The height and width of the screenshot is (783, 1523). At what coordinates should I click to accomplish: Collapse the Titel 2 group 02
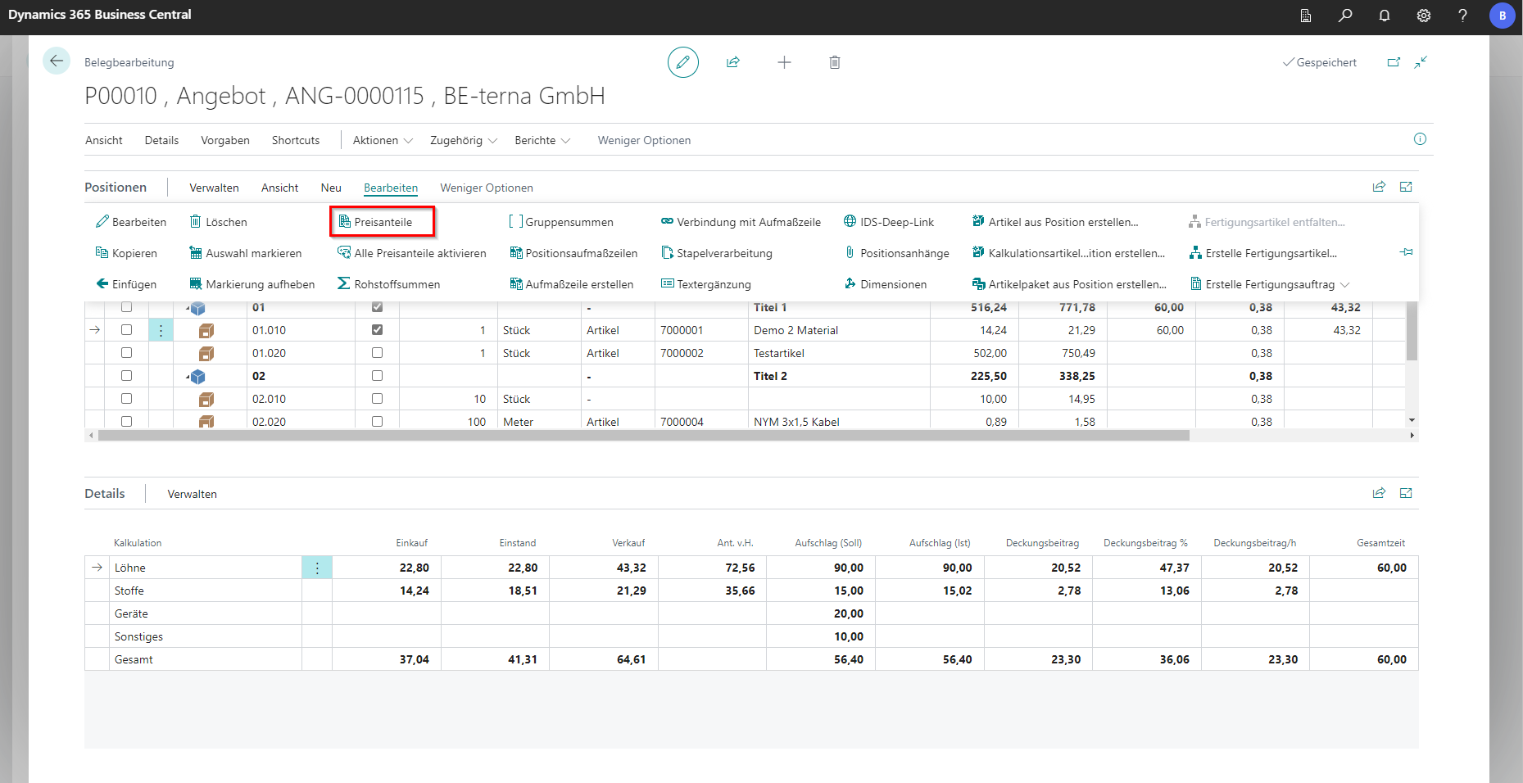tap(188, 377)
